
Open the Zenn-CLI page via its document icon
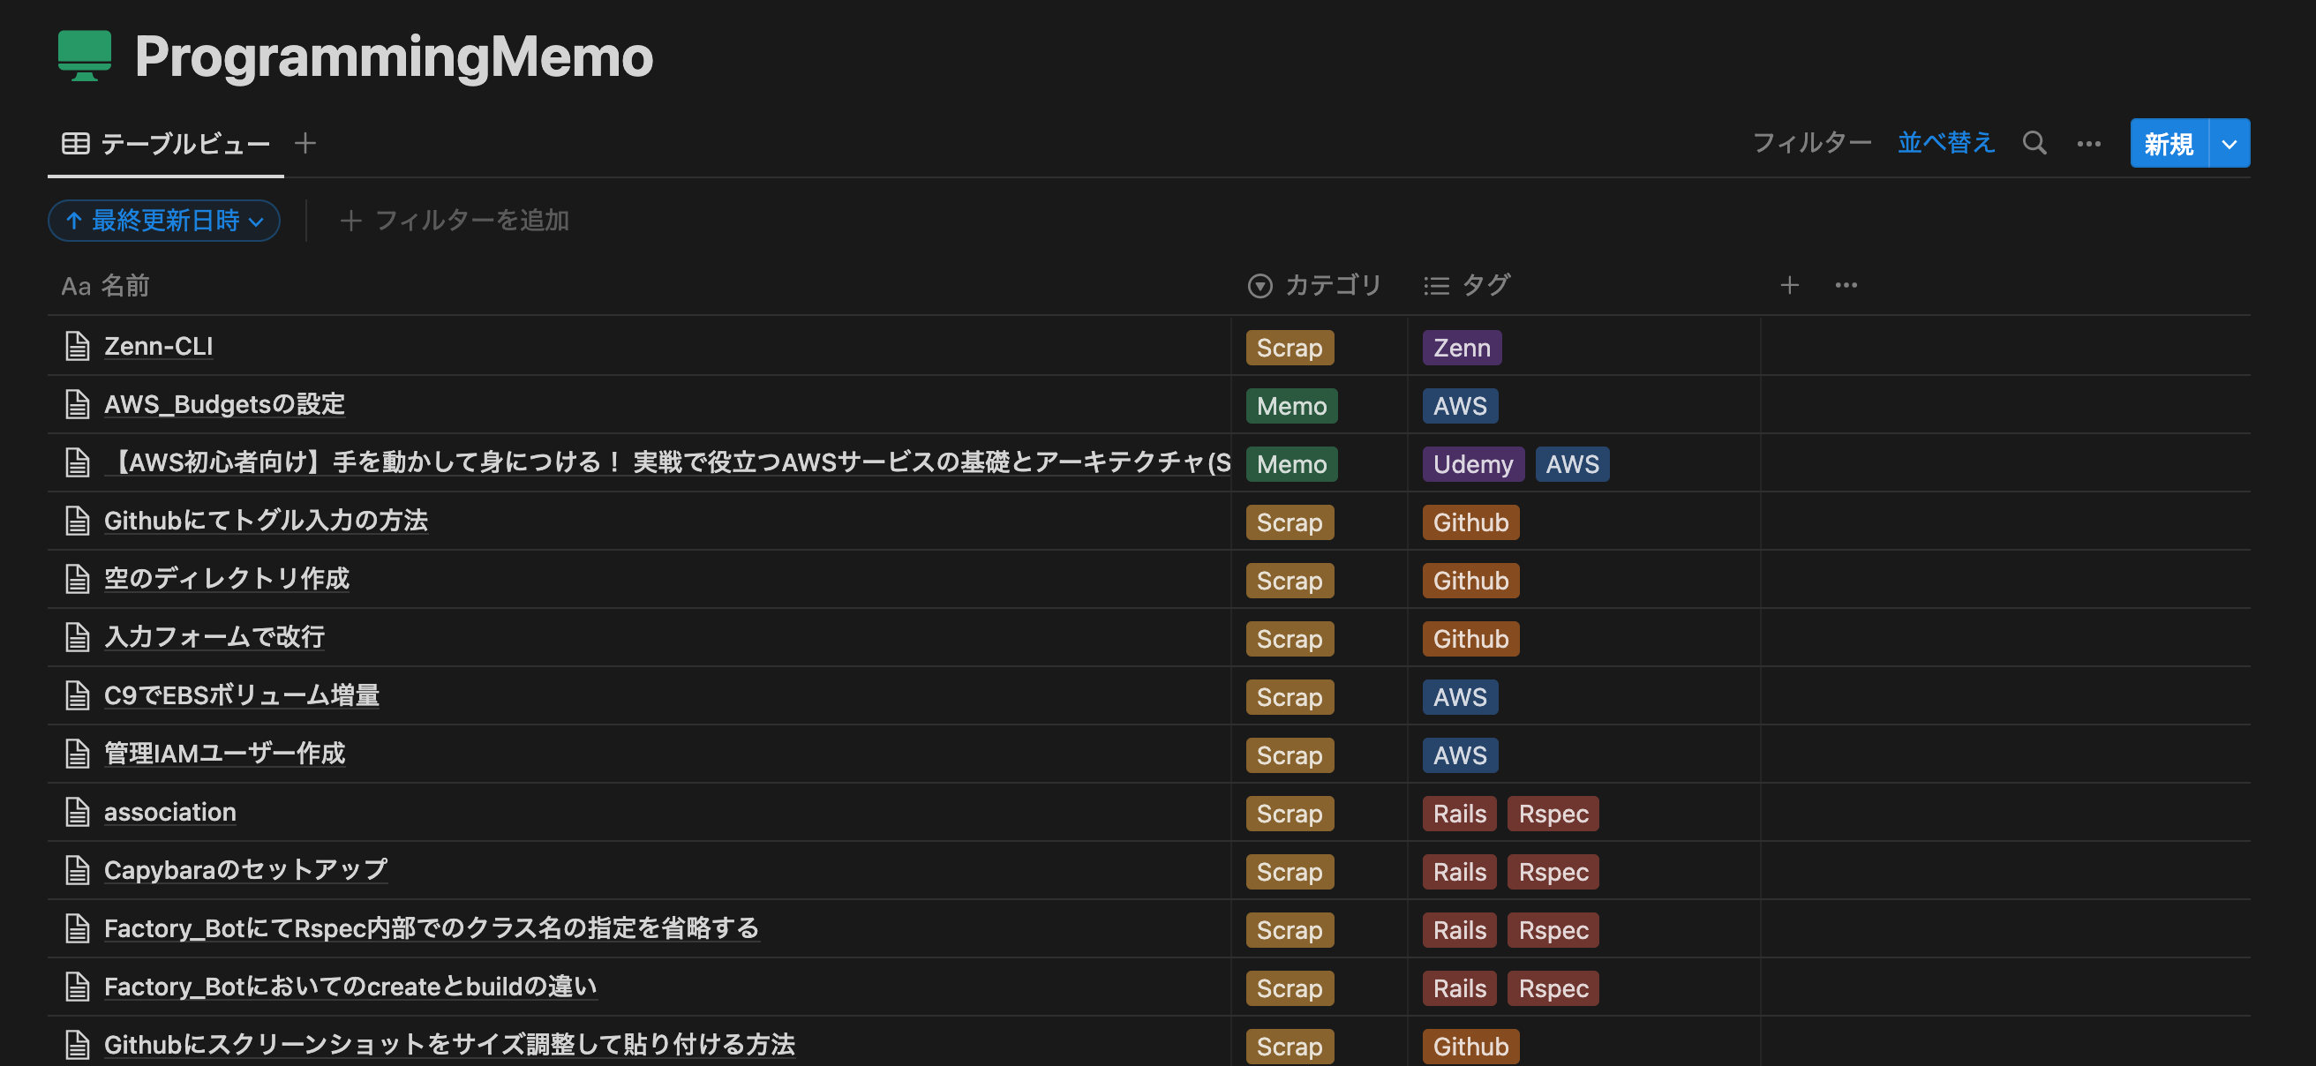78,345
